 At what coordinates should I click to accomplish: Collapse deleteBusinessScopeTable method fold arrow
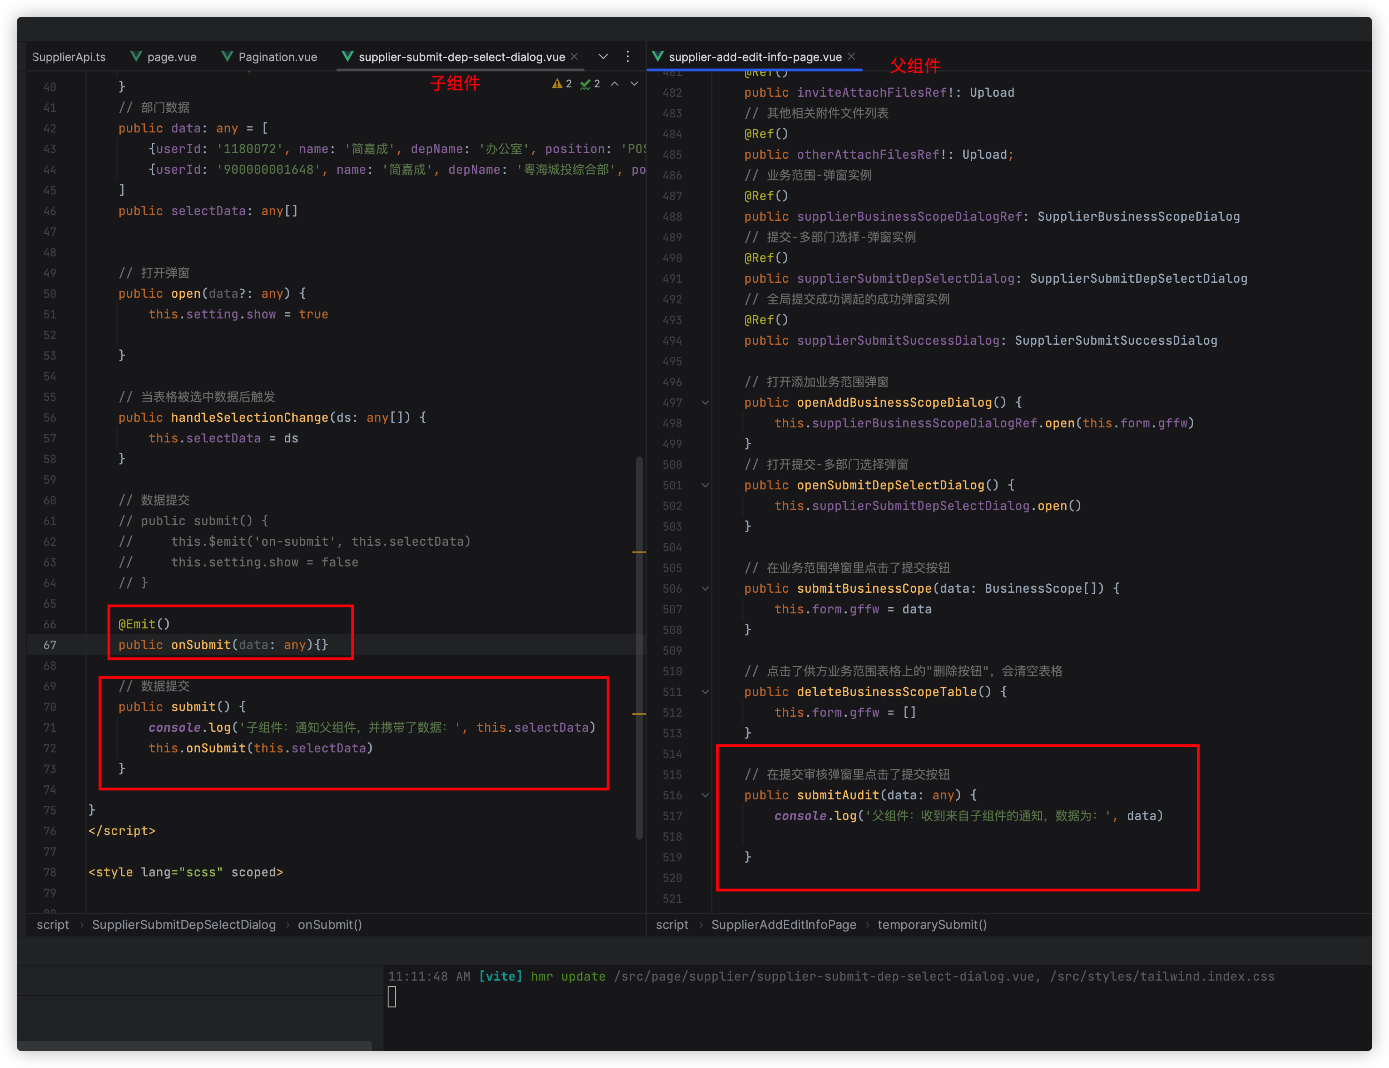[705, 692]
